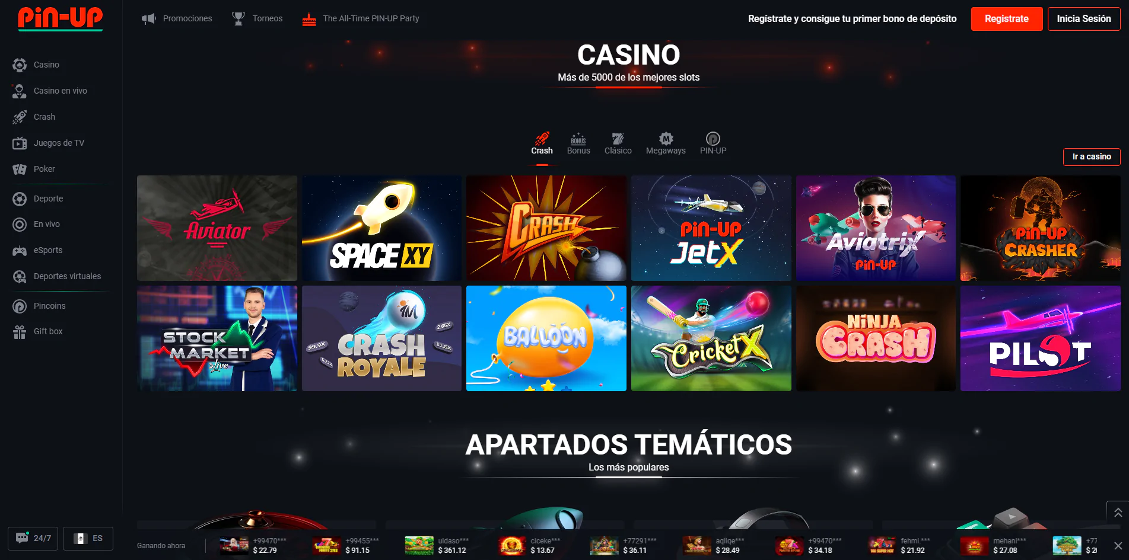Open the eSports gamepad icon

pyautogui.click(x=20, y=251)
